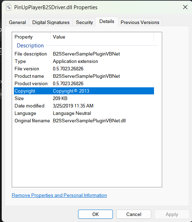Image resolution: width=192 pixels, height=222 pixels.
Task: Confirm with the OK button
Action: [95, 214]
